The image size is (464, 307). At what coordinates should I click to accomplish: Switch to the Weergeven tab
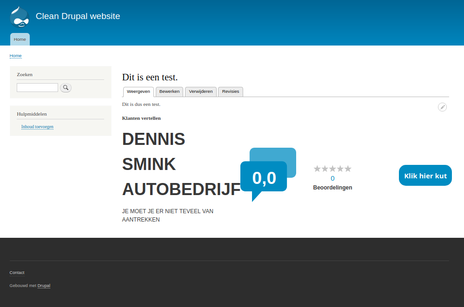pyautogui.click(x=138, y=91)
